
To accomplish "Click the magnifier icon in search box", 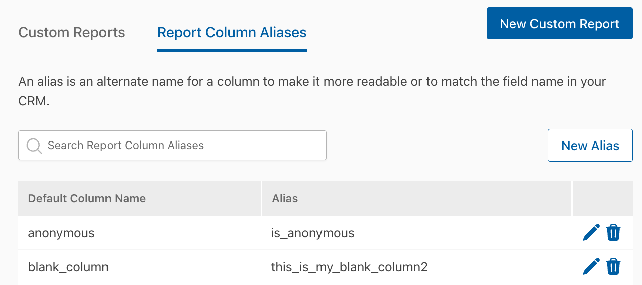I will click(x=34, y=146).
